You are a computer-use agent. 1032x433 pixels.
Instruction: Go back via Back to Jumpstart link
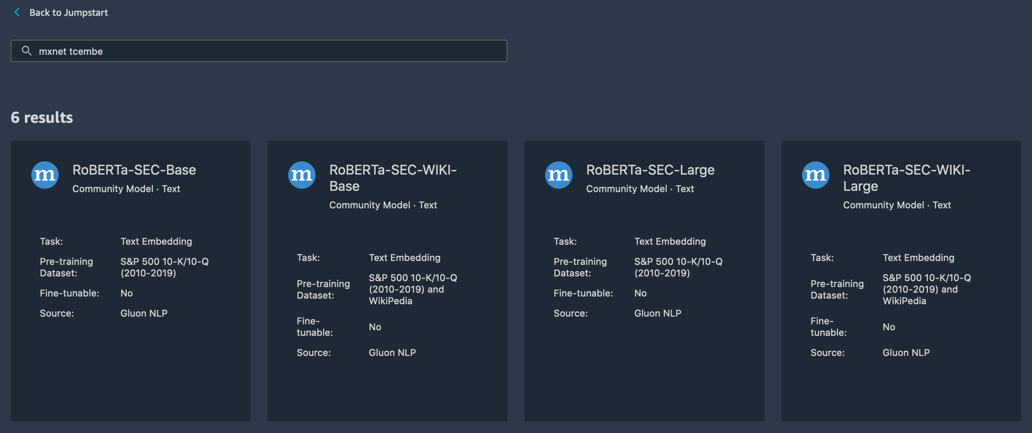pyautogui.click(x=69, y=13)
